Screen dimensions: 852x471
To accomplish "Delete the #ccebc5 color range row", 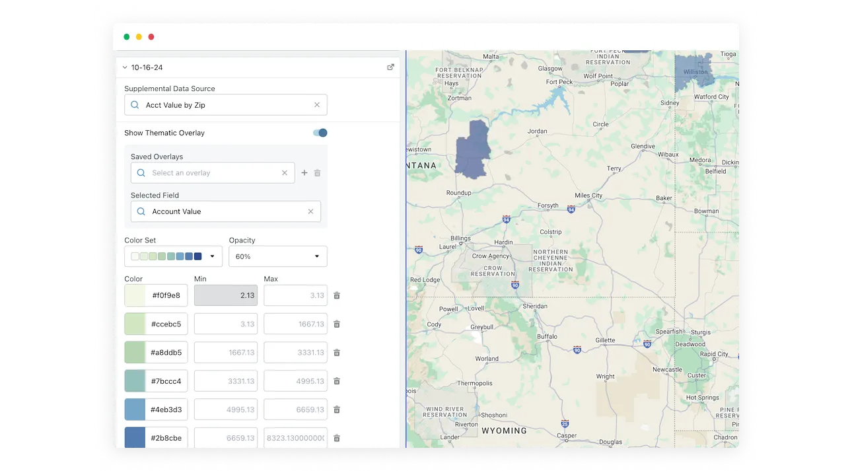I will pos(337,324).
